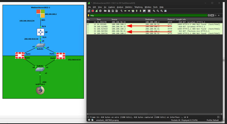
Task: Go to specified packet icon
Action: 133,11
